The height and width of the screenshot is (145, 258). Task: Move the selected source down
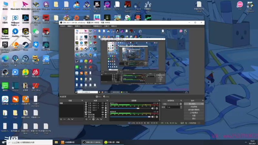[x=101, y=119]
